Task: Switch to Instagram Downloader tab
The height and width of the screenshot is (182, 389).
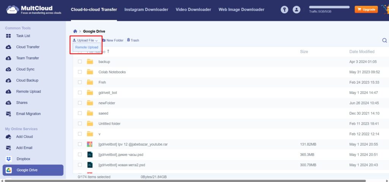Action: 146,9
